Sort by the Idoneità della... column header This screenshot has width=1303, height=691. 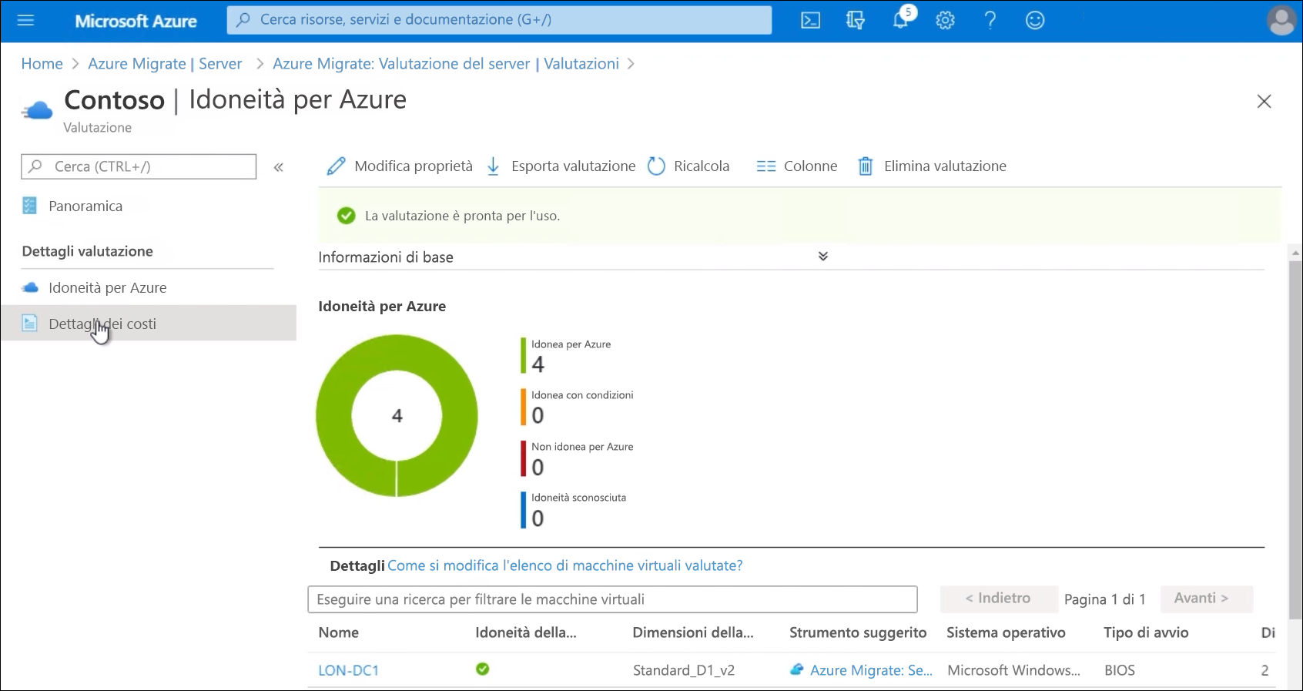526,632
